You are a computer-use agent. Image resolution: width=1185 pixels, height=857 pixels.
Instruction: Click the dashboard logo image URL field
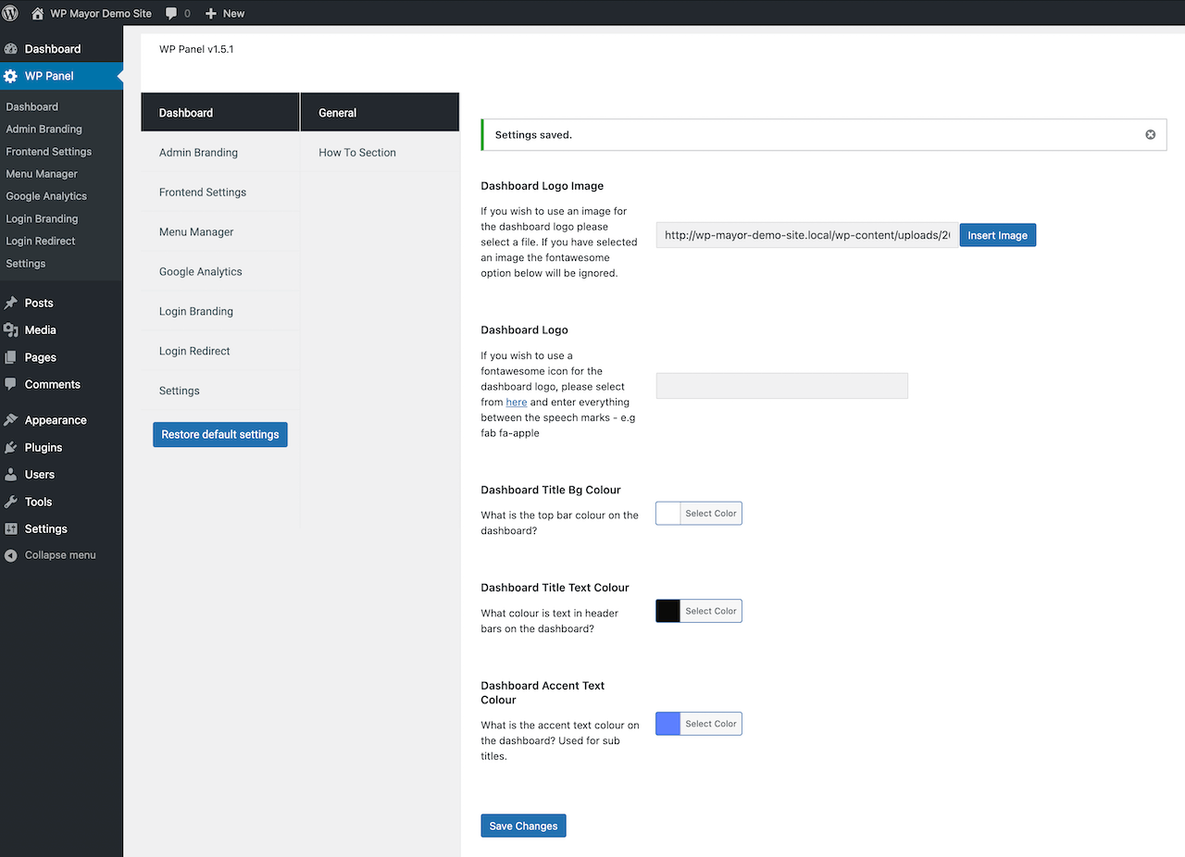pyautogui.click(x=807, y=235)
